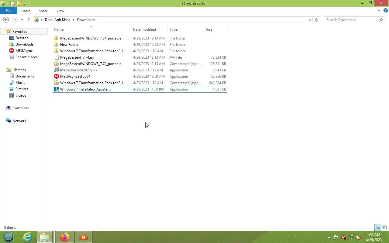Launch Internet Explorer from taskbar
Viewport: 389px width, 243px height.
pos(27,237)
